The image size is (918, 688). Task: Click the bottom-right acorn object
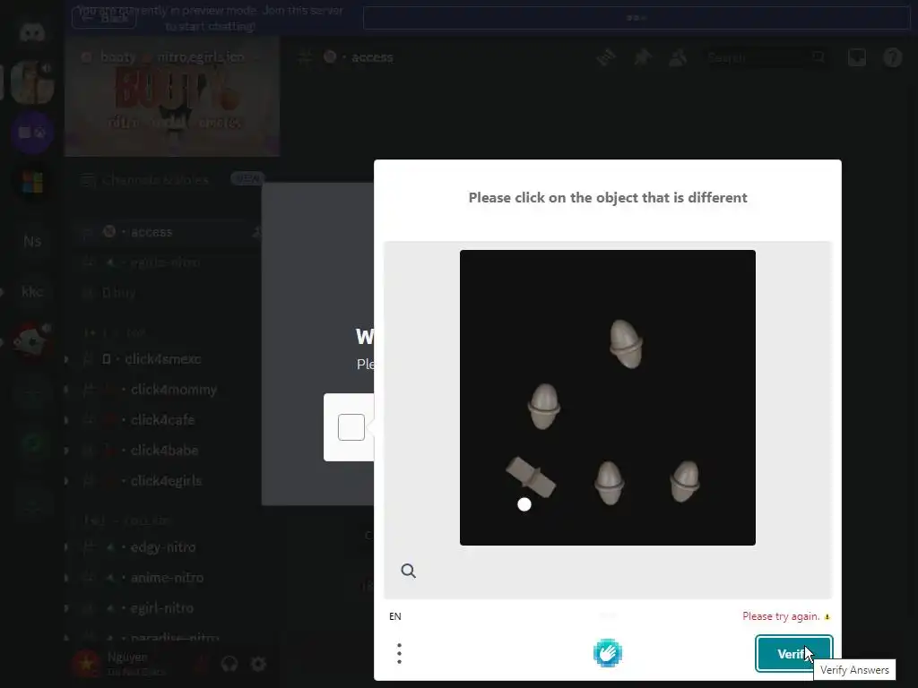point(685,481)
